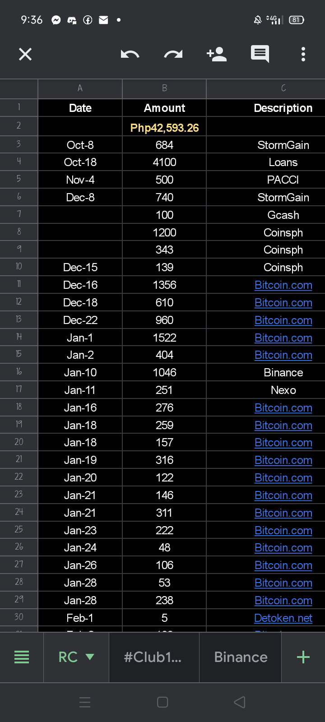The image size is (325, 722).
Task: Tap the redo arrow icon
Action: click(x=173, y=55)
